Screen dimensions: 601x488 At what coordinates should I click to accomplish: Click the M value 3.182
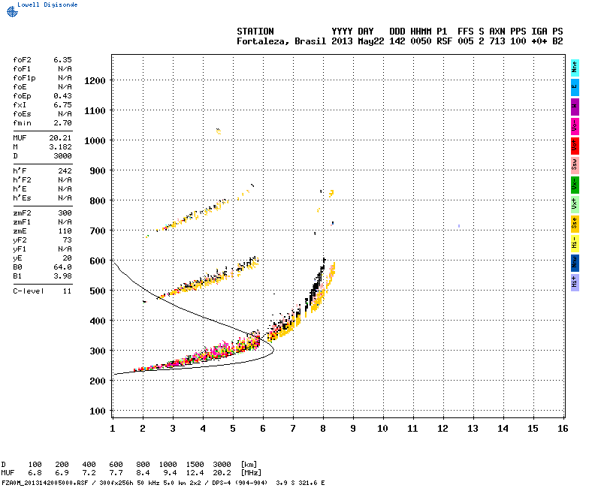(60, 147)
